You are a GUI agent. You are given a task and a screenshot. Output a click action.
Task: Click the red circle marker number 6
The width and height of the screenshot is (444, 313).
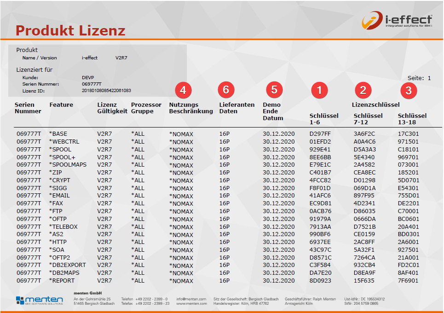coord(226,90)
